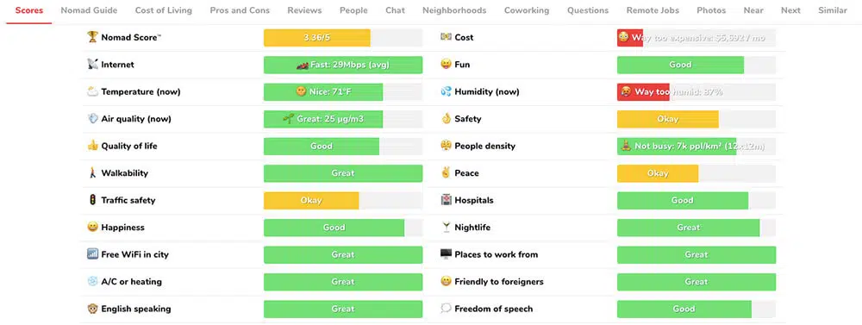Click the hospital building icon

pos(446,200)
